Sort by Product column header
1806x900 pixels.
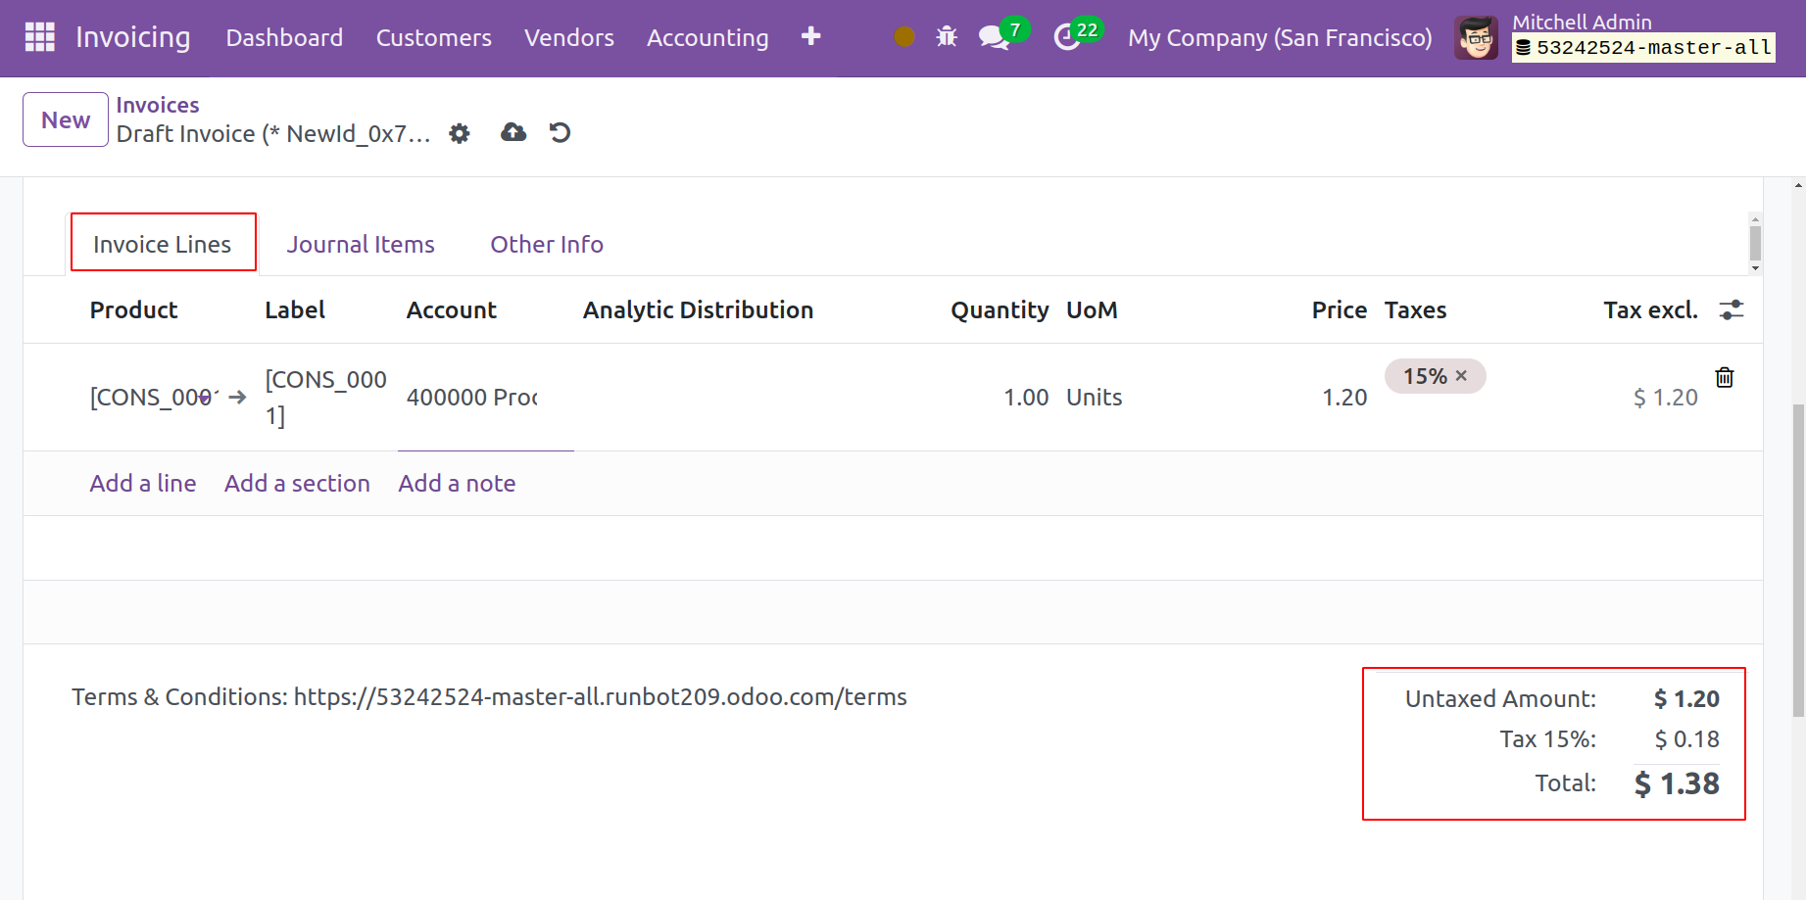[x=133, y=310]
